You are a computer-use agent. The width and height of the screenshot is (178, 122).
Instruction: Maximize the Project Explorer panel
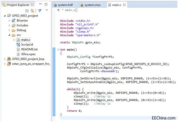pos(46,4)
